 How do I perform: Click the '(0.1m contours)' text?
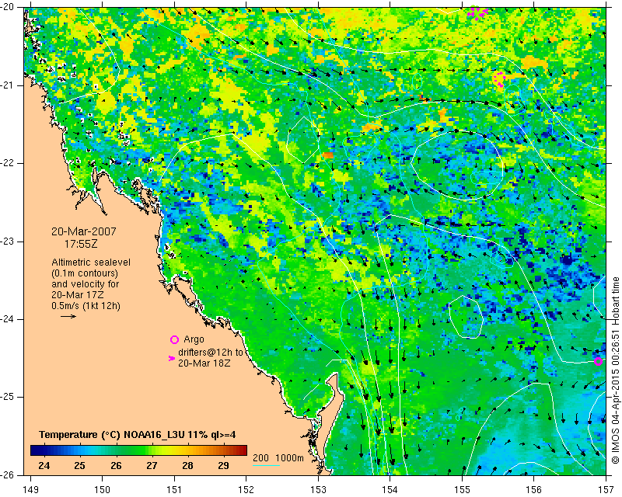click(x=85, y=273)
